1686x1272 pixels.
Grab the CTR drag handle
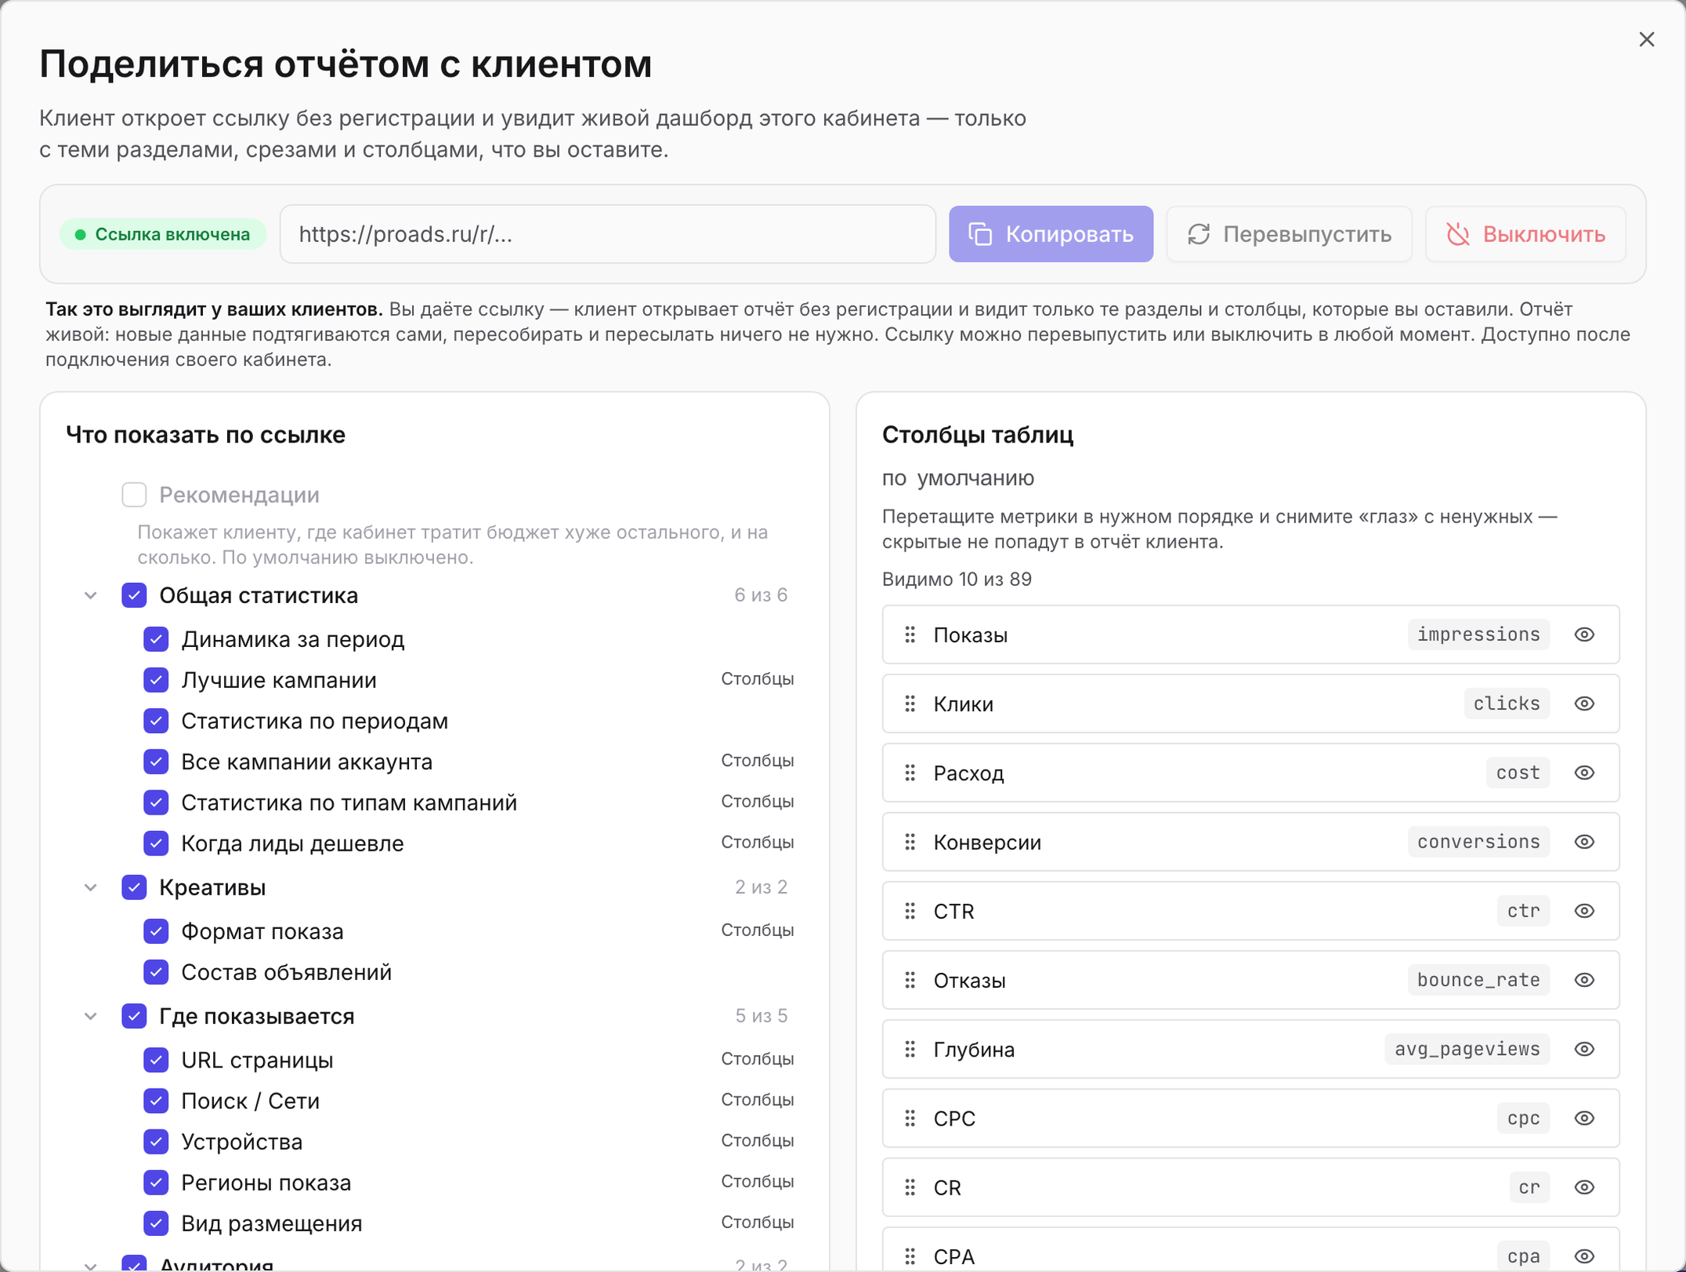[910, 911]
